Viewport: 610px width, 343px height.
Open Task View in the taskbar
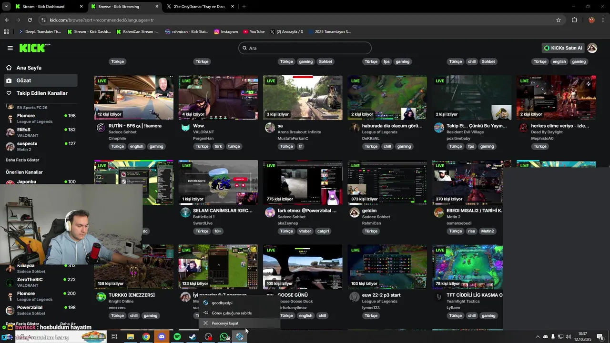click(x=114, y=337)
